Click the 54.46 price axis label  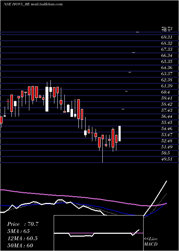click(167, 128)
